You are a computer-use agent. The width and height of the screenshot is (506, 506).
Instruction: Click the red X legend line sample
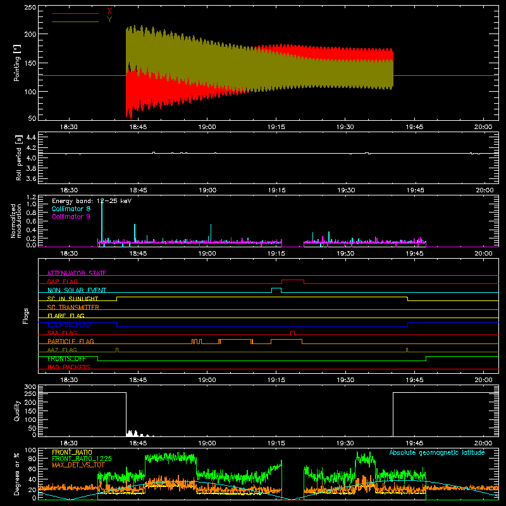pos(75,13)
